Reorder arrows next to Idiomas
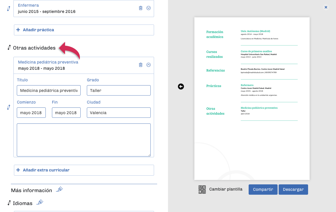Image resolution: width=336 pixels, height=212 pixels. click(9, 203)
